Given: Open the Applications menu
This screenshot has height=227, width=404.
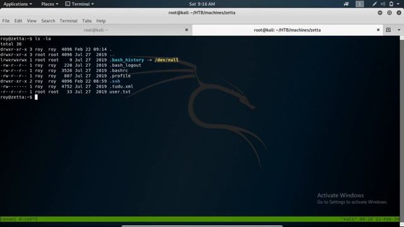Looking at the screenshot, I should (x=18, y=4).
